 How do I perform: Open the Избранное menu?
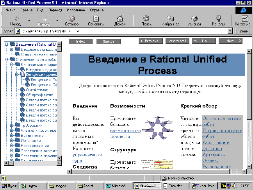76,10
